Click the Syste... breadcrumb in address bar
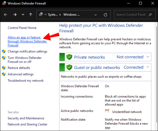Screen dimensions: 158x131 coord(53,15)
